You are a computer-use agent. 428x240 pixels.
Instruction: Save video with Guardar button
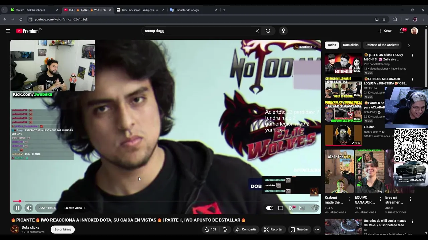(x=299, y=229)
